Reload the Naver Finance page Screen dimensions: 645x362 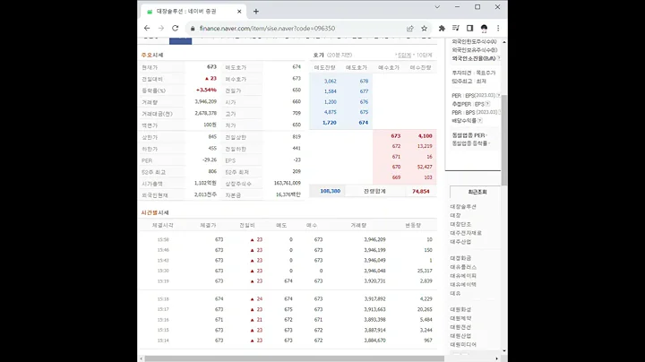pos(176,28)
